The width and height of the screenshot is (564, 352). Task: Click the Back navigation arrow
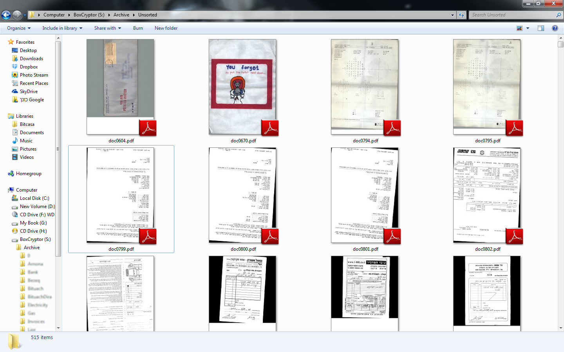pos(6,15)
